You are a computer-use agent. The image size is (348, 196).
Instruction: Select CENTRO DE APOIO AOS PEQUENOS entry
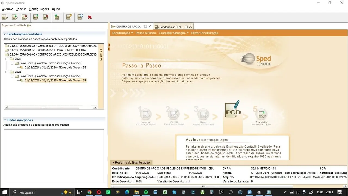click(51, 54)
